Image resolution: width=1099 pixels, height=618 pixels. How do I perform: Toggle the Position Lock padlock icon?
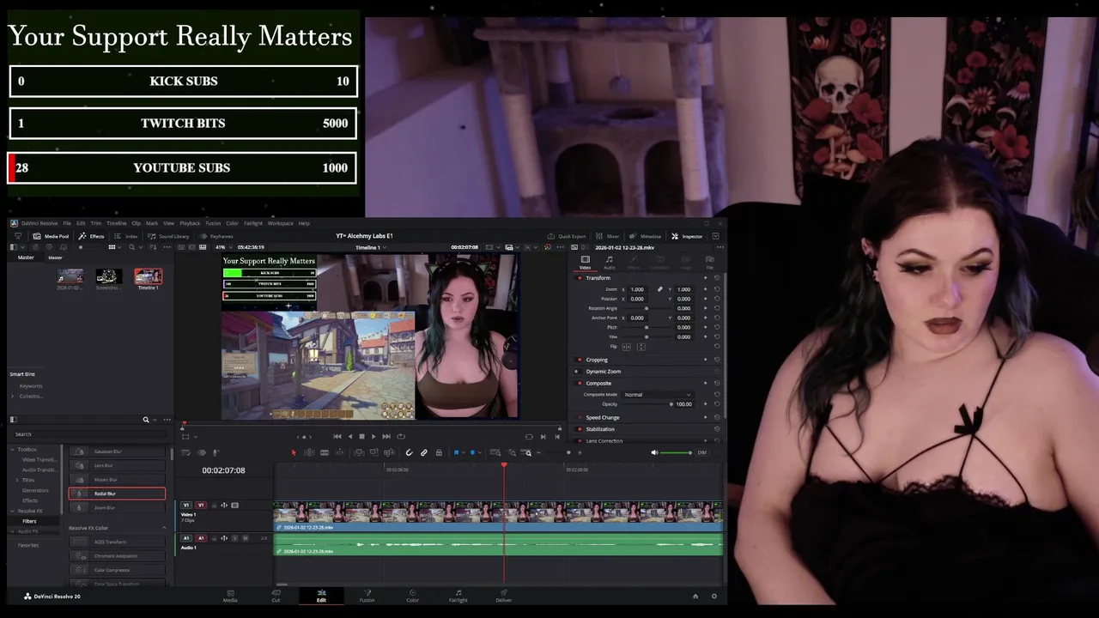click(x=439, y=452)
